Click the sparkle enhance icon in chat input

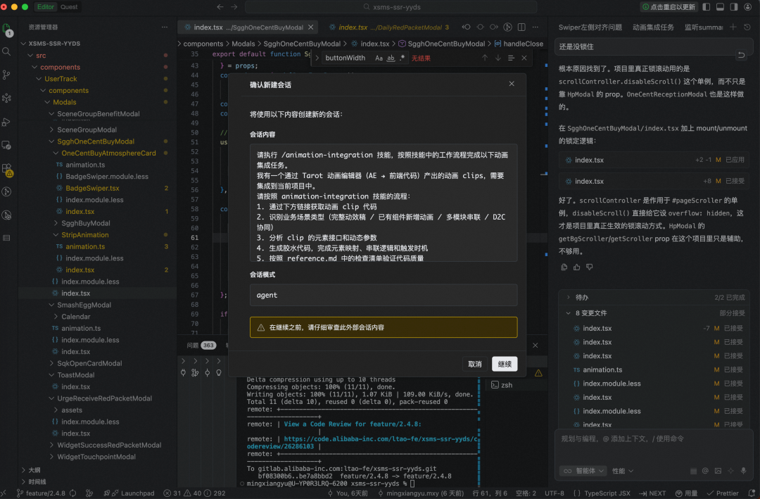(x=731, y=471)
